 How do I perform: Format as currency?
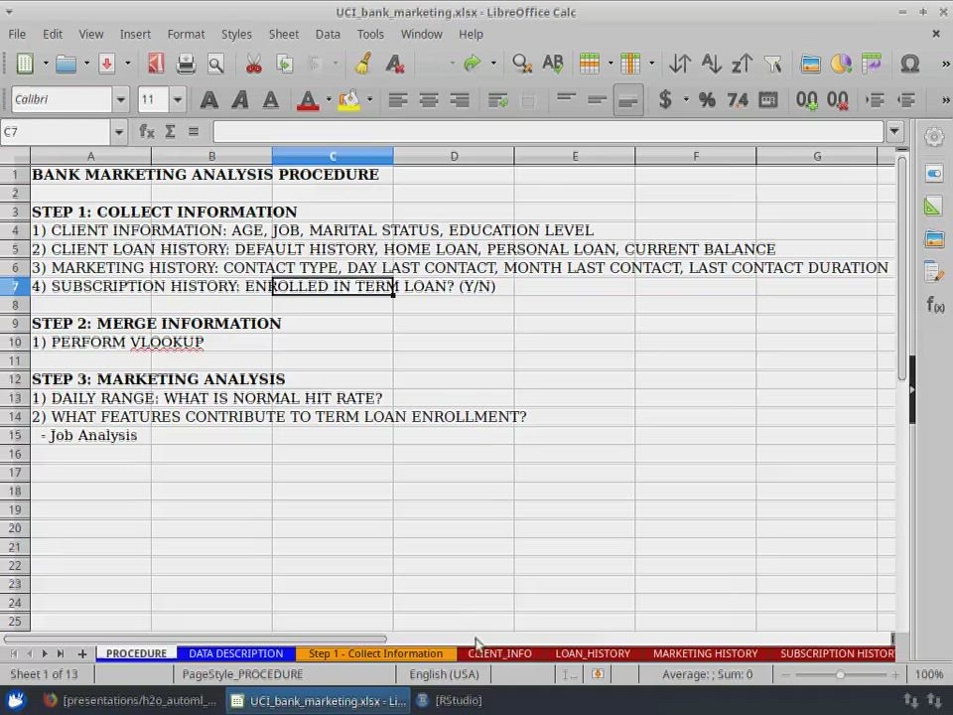pyautogui.click(x=665, y=99)
